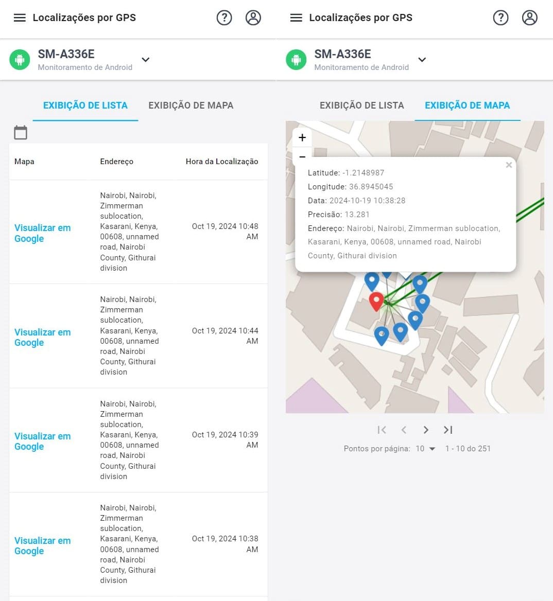
Task: Click Data 2024-10-19 10:38:28 in popup
Action: coord(356,201)
